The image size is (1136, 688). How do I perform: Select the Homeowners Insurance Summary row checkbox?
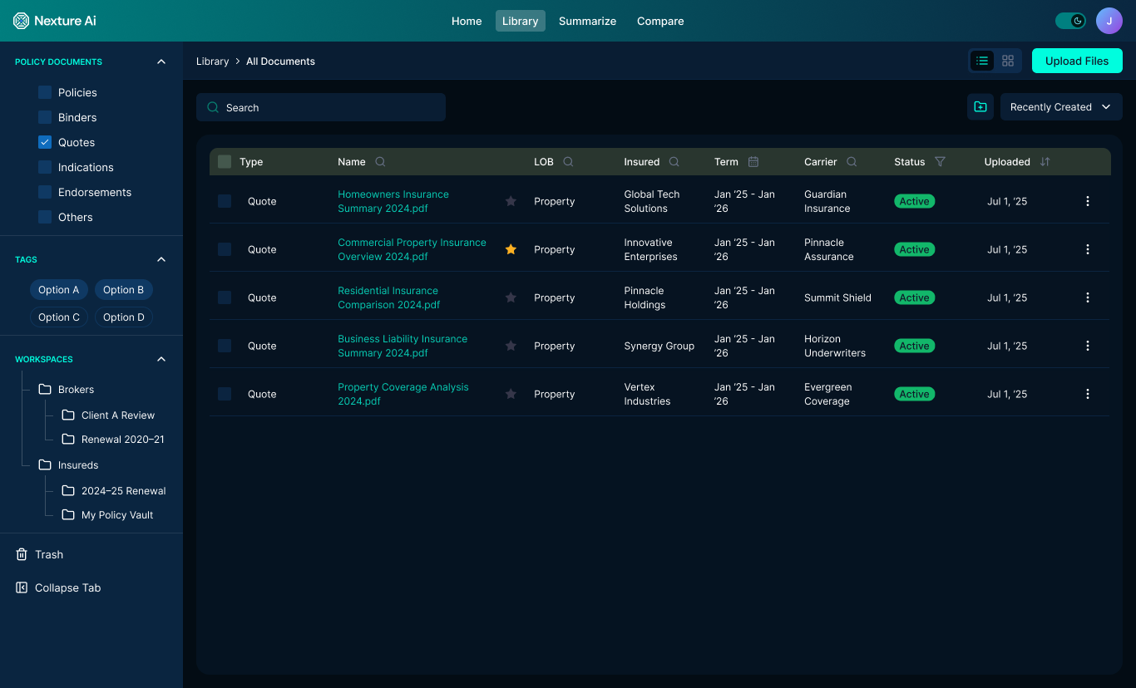(x=225, y=201)
